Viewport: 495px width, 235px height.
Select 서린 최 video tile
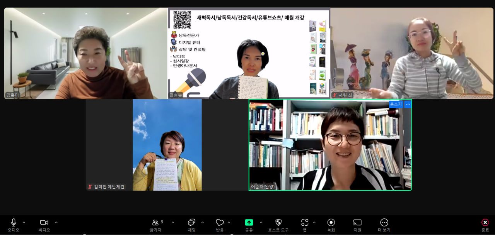tap(412, 53)
